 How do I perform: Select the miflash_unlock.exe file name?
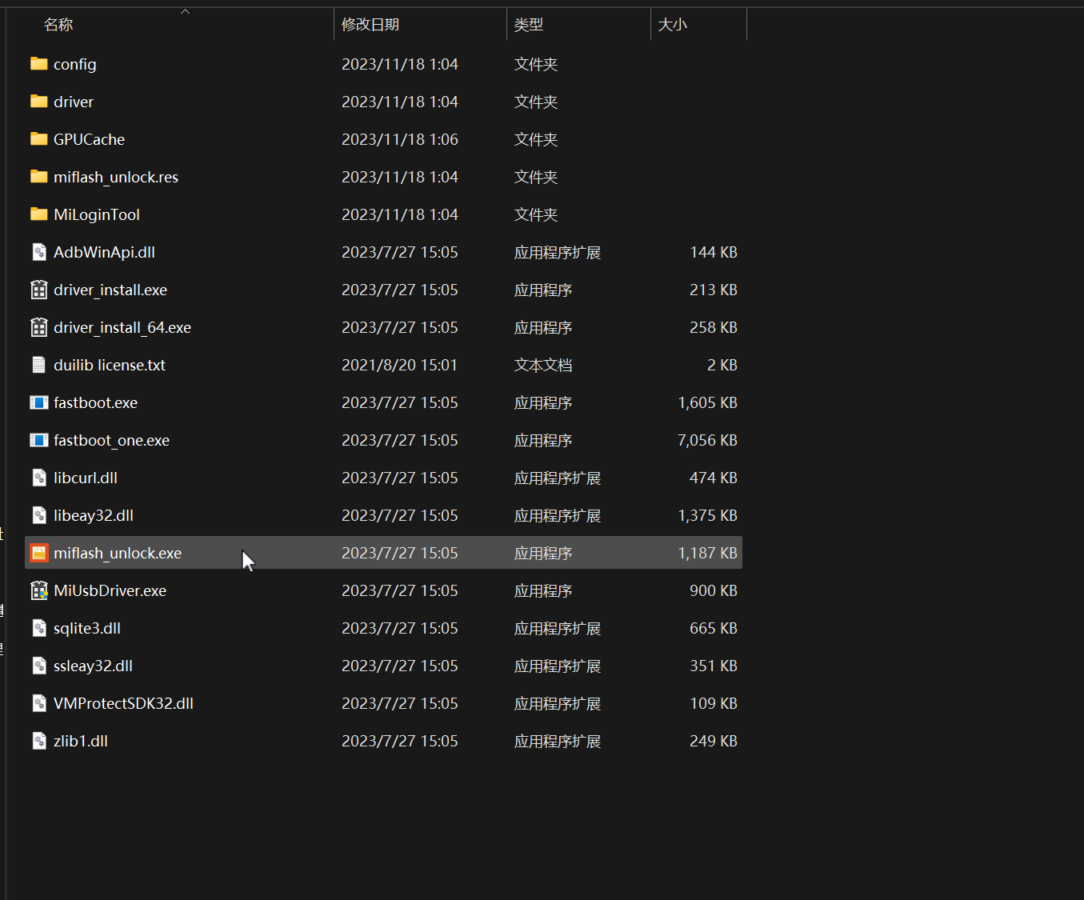(x=118, y=553)
